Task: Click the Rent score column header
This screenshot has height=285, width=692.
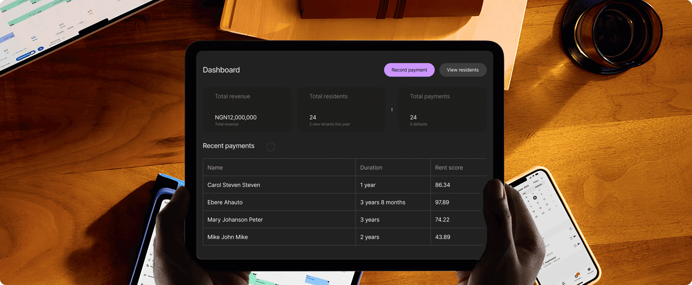Action: pyautogui.click(x=449, y=168)
